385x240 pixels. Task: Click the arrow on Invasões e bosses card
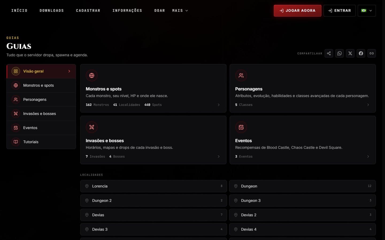pyautogui.click(x=219, y=157)
